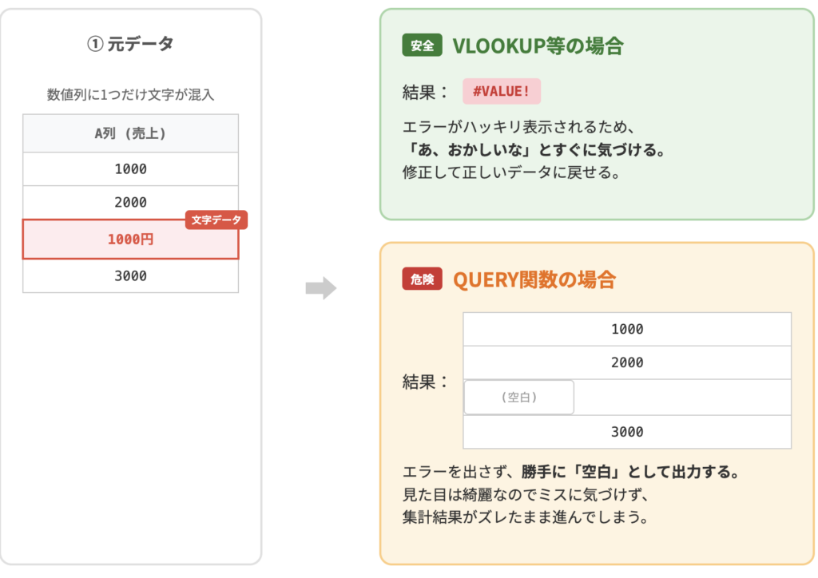Click the pink #VALUE! error badge
The image size is (818, 578).
(x=502, y=91)
